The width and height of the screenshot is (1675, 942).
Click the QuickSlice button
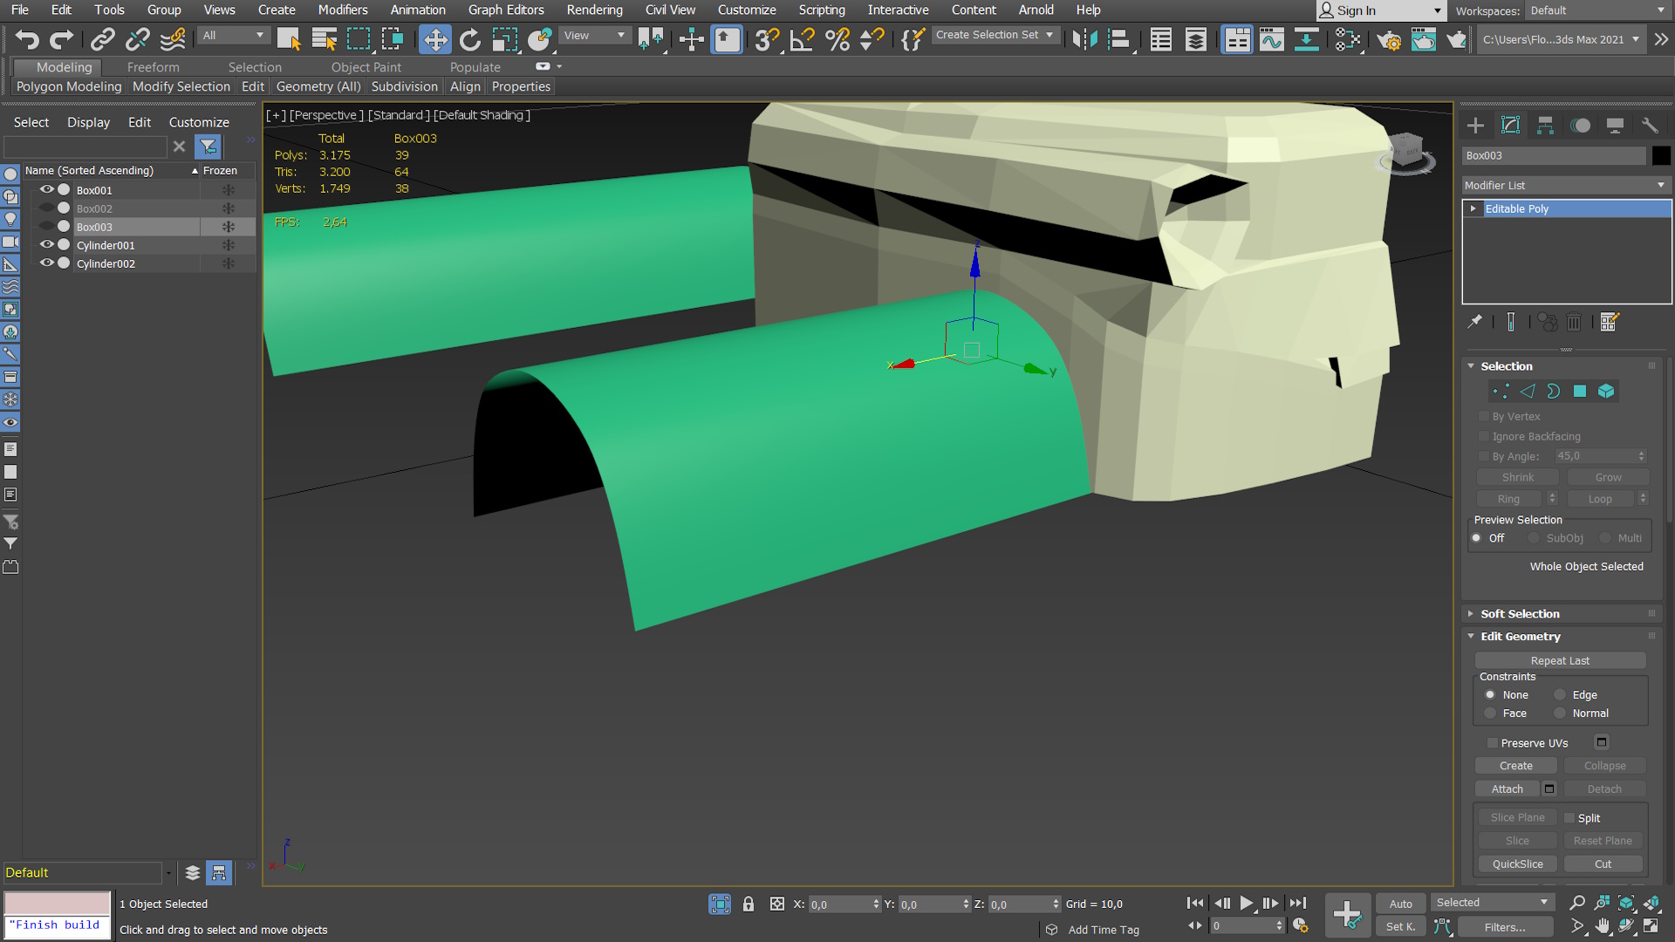tap(1516, 863)
